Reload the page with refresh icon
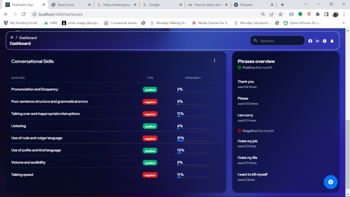This screenshot has height=197, width=350. pyautogui.click(x=23, y=14)
